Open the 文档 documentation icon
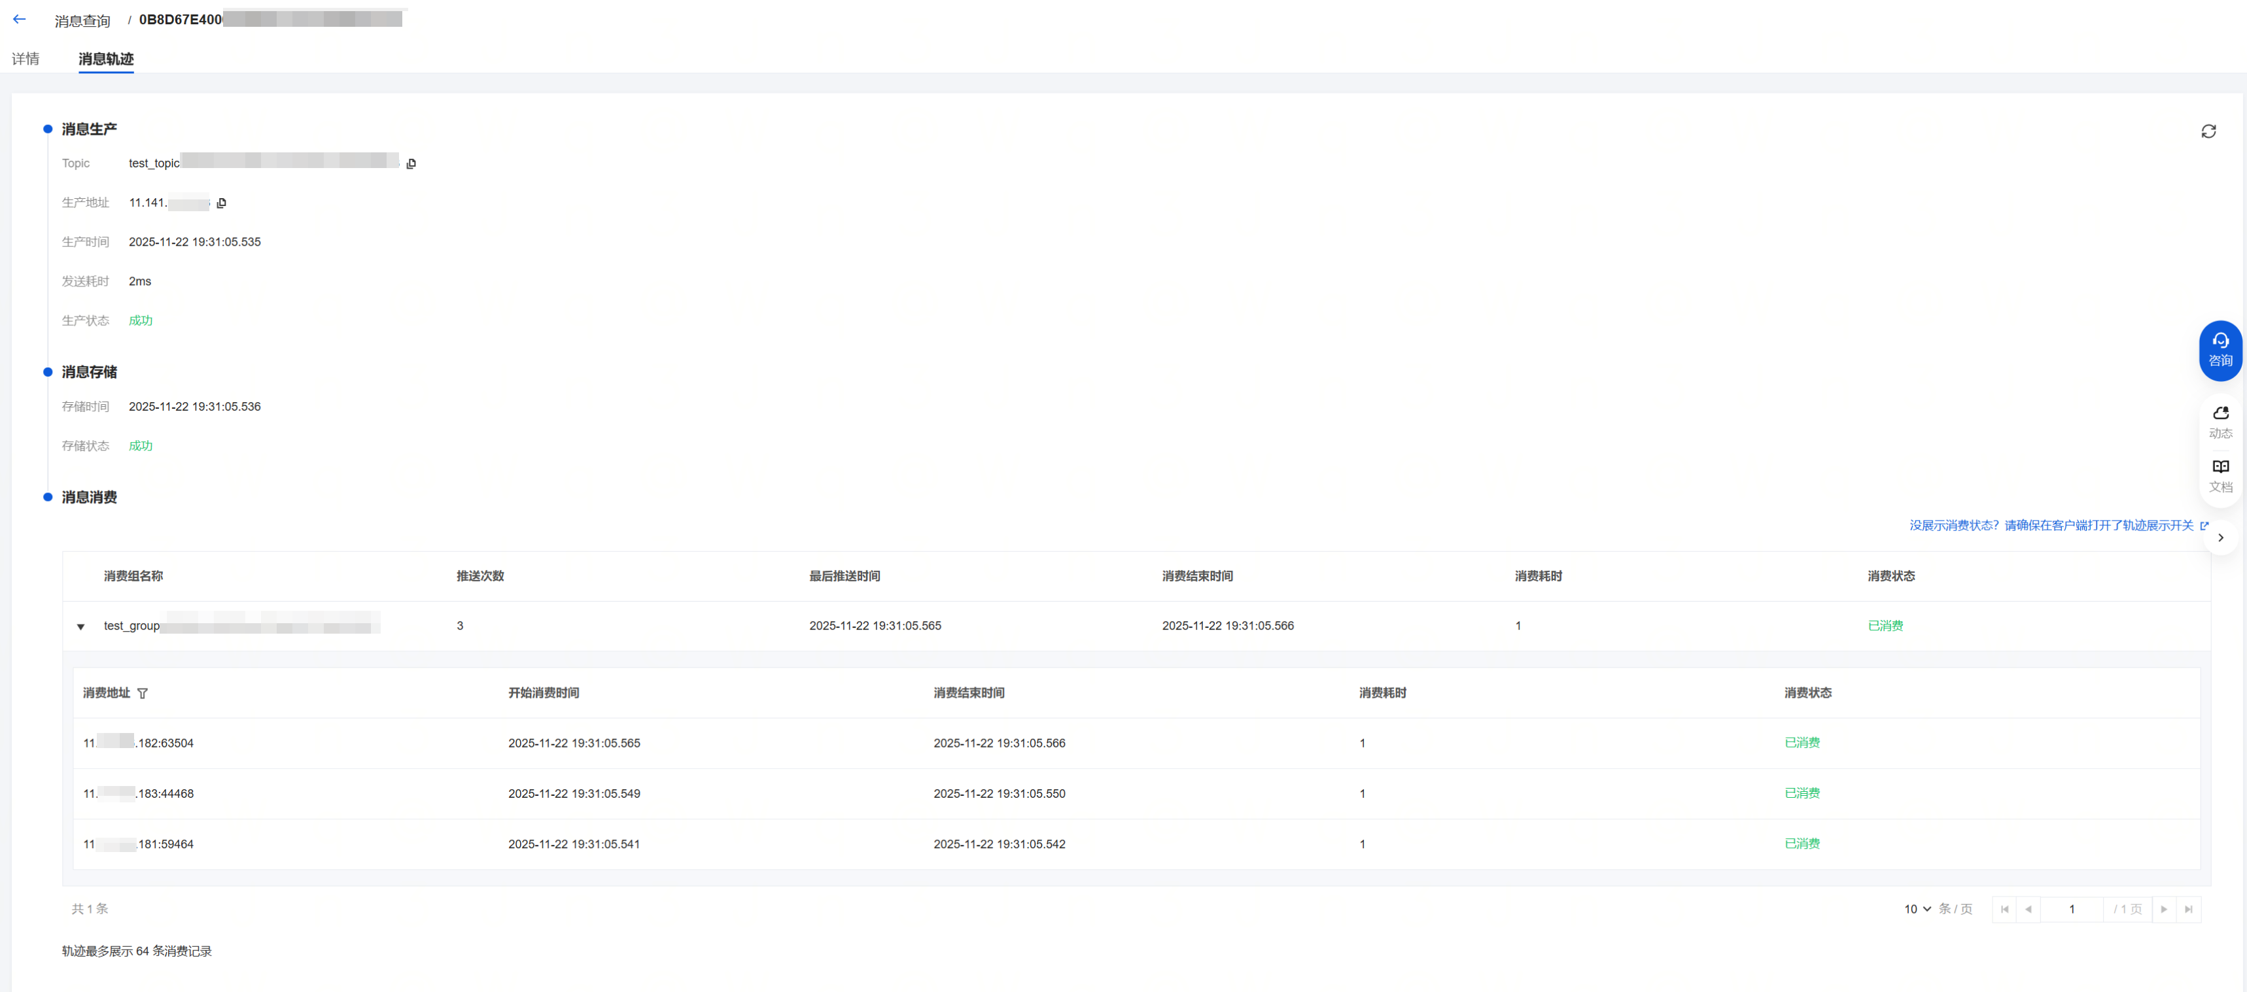 click(x=2220, y=475)
